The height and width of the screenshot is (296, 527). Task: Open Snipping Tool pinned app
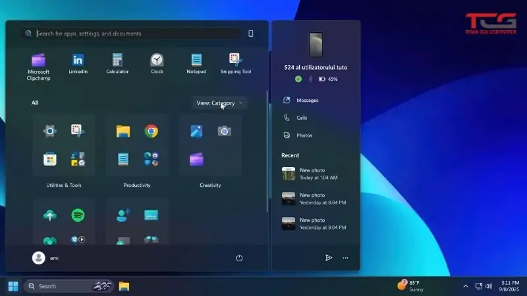pyautogui.click(x=236, y=63)
